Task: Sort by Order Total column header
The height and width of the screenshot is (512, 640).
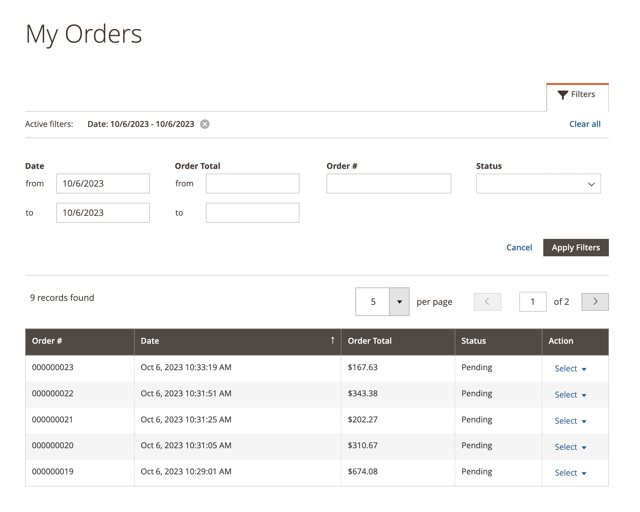Action: (x=369, y=341)
